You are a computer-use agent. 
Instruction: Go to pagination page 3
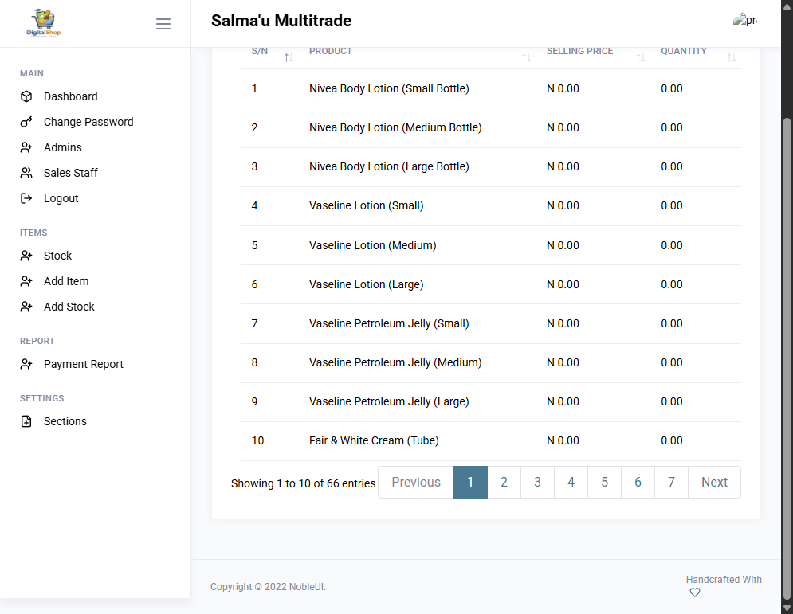click(538, 482)
